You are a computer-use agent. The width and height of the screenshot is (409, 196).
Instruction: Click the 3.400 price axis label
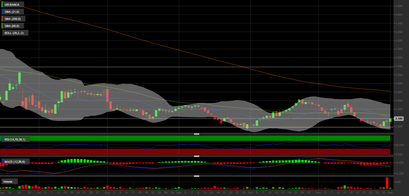pos(399,66)
